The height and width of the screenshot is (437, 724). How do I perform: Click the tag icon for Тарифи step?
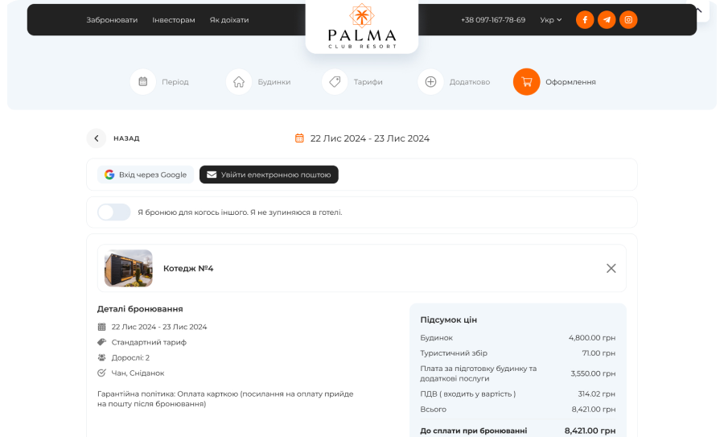(x=335, y=82)
